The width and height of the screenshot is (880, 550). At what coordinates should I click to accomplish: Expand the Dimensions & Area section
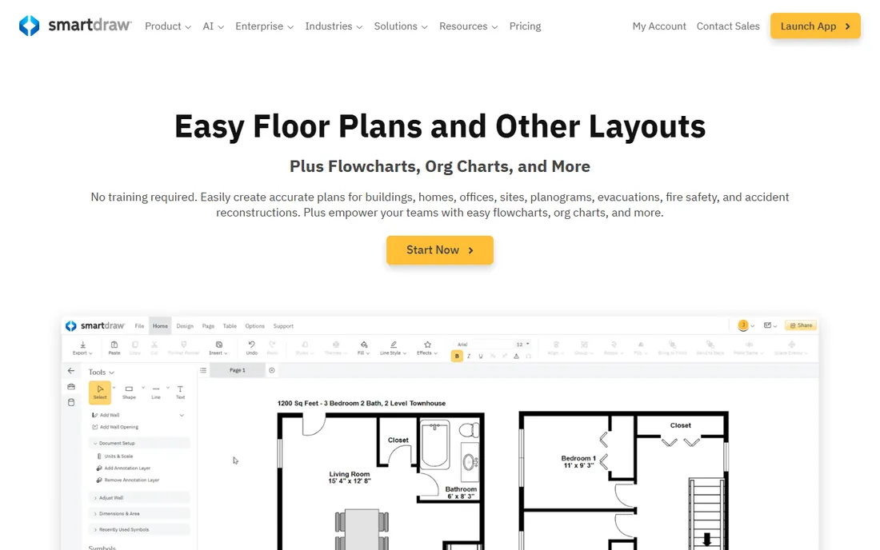139,513
